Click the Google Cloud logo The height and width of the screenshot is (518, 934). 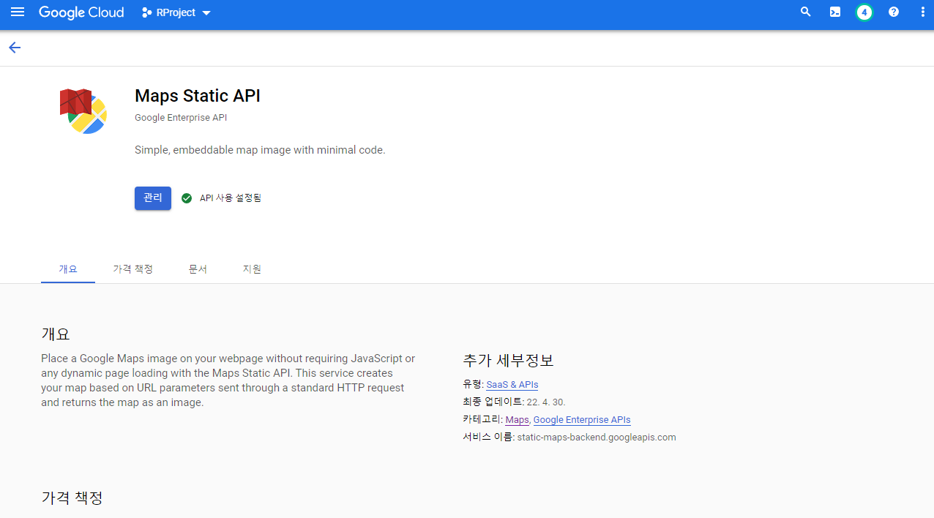pos(81,12)
